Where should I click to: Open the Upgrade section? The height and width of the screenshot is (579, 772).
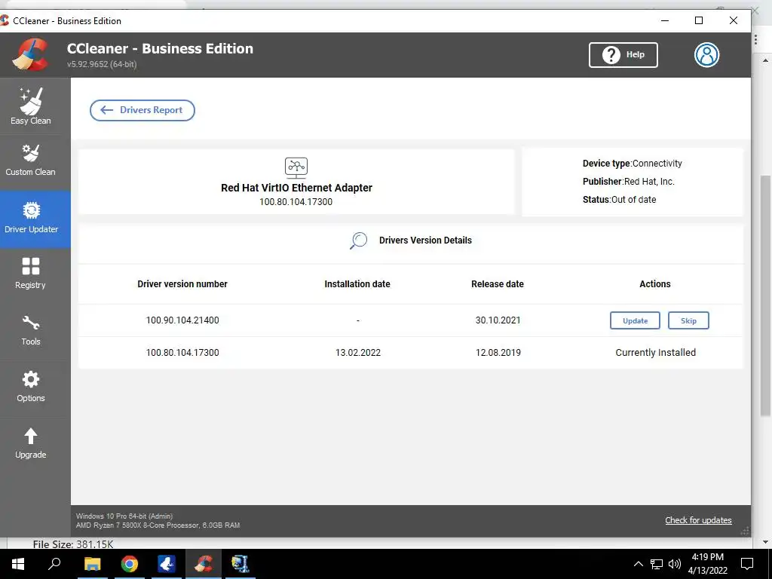point(30,443)
